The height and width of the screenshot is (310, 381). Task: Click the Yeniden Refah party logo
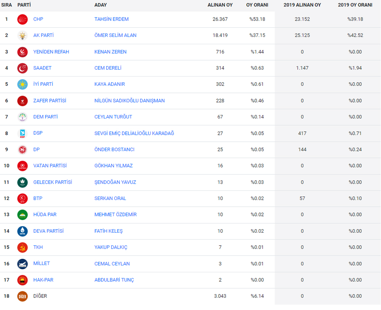pyautogui.click(x=22, y=52)
